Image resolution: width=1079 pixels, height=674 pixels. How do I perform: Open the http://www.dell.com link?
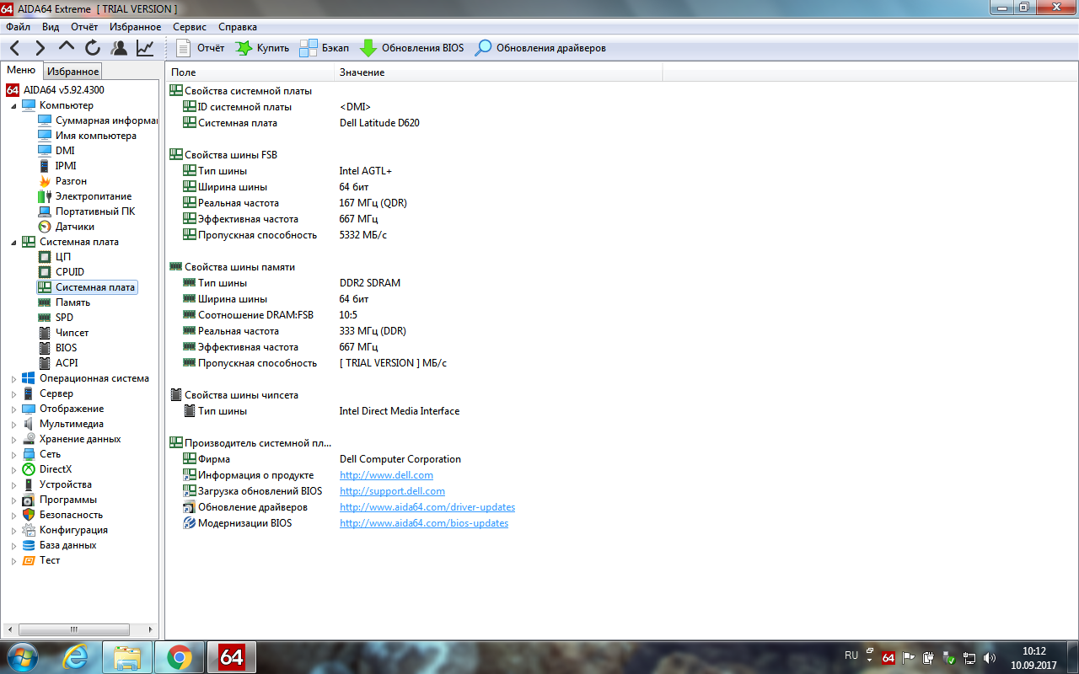tap(386, 475)
